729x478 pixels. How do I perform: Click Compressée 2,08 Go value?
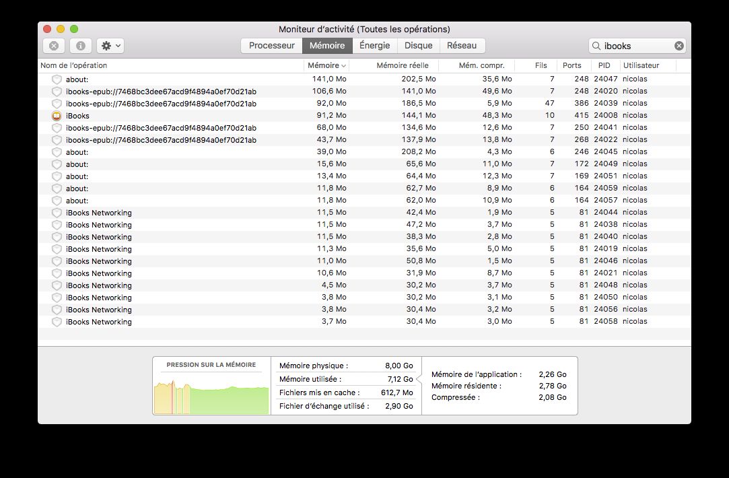tap(553, 398)
